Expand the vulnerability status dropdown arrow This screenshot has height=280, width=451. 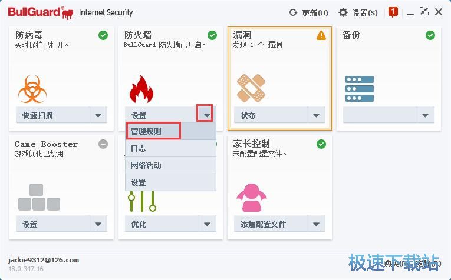point(317,115)
